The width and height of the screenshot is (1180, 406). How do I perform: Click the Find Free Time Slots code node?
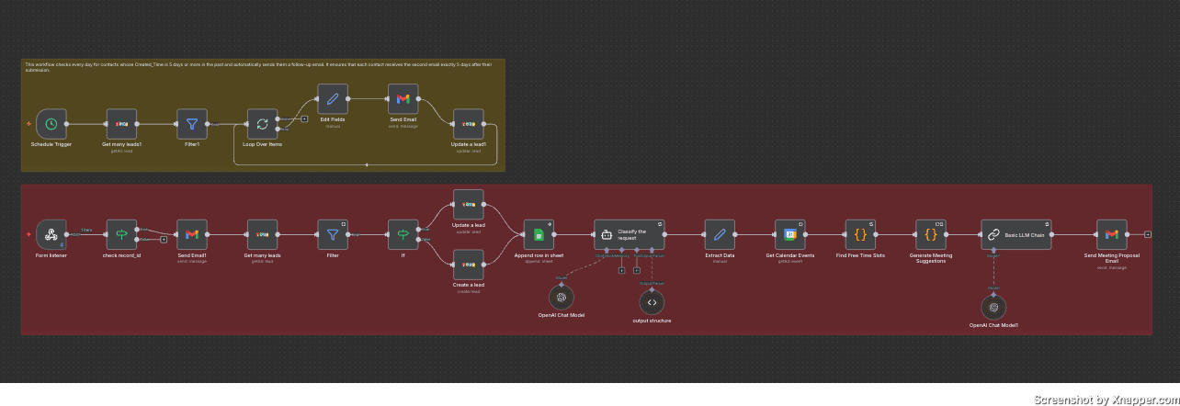860,234
